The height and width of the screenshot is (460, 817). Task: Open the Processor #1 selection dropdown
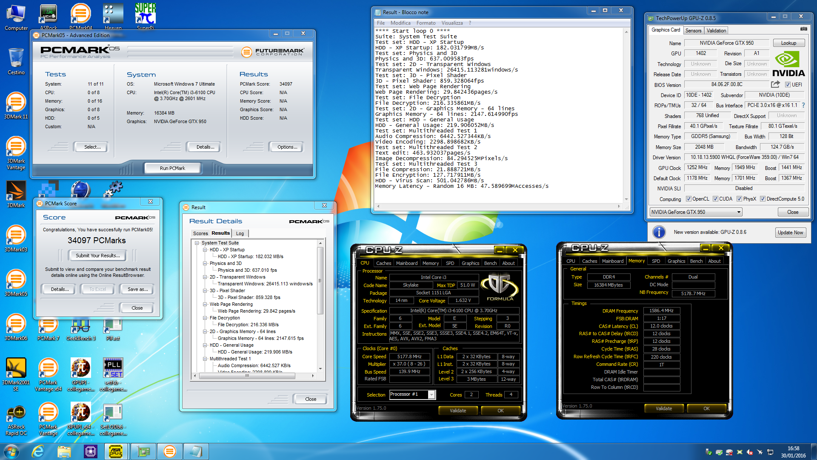412,394
